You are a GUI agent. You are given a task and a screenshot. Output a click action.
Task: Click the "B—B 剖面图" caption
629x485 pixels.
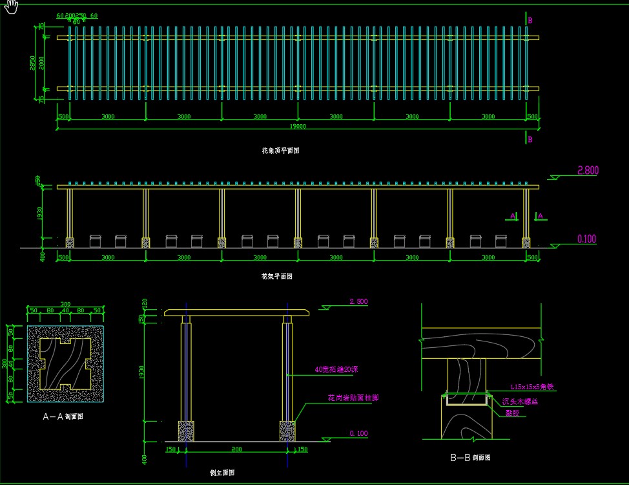tap(470, 458)
